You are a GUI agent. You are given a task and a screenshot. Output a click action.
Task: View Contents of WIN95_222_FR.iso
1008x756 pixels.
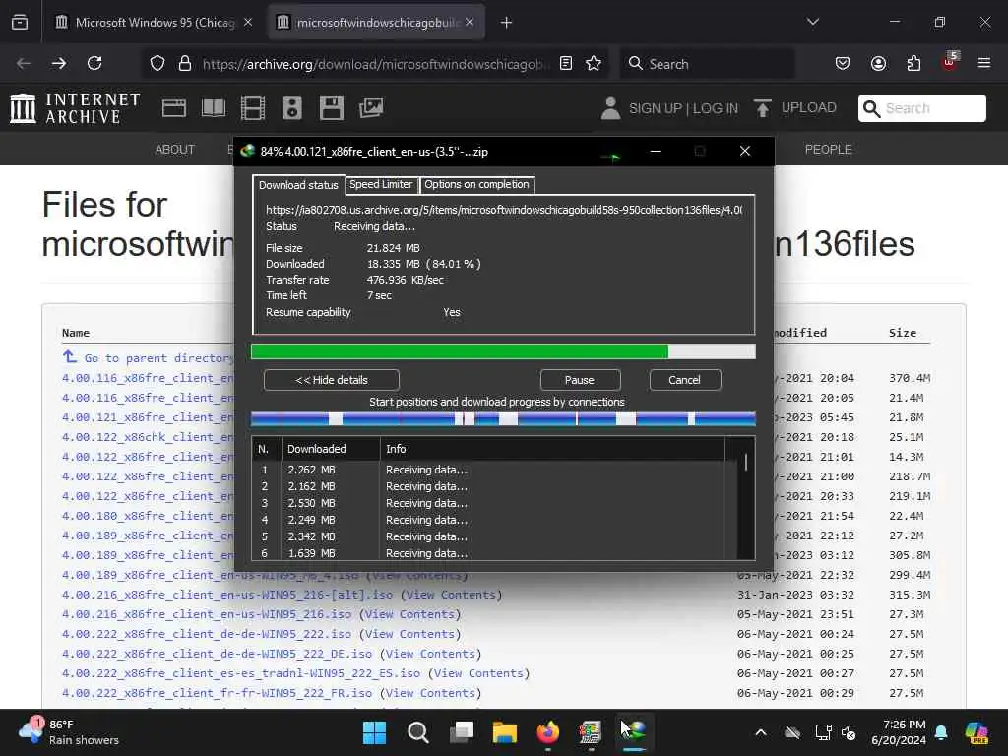tap(431, 693)
